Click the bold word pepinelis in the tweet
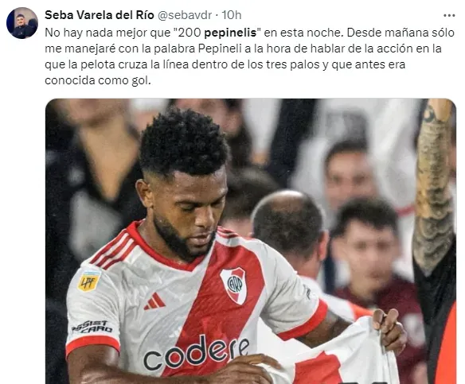Viewport: 465px width, 384px height. (230, 33)
